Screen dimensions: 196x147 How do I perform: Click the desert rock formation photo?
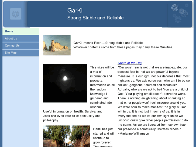[x=57, y=45]
